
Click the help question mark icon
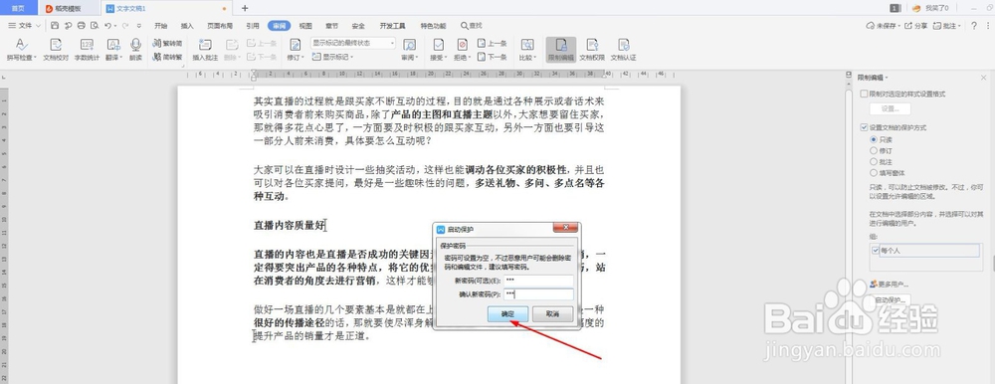[x=975, y=26]
